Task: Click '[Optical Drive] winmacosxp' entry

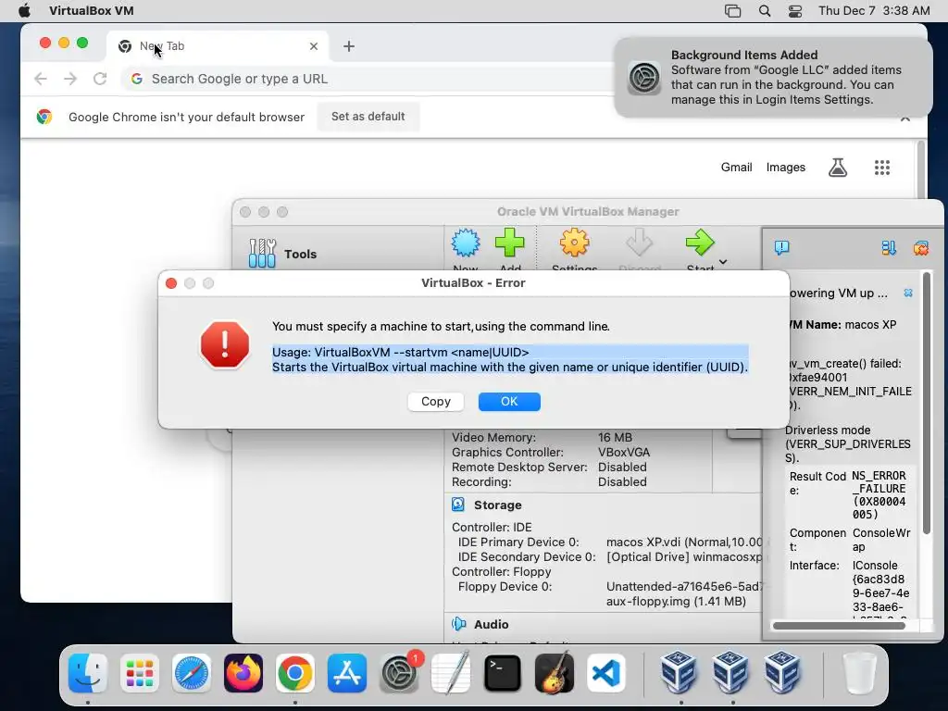Action: (684, 556)
